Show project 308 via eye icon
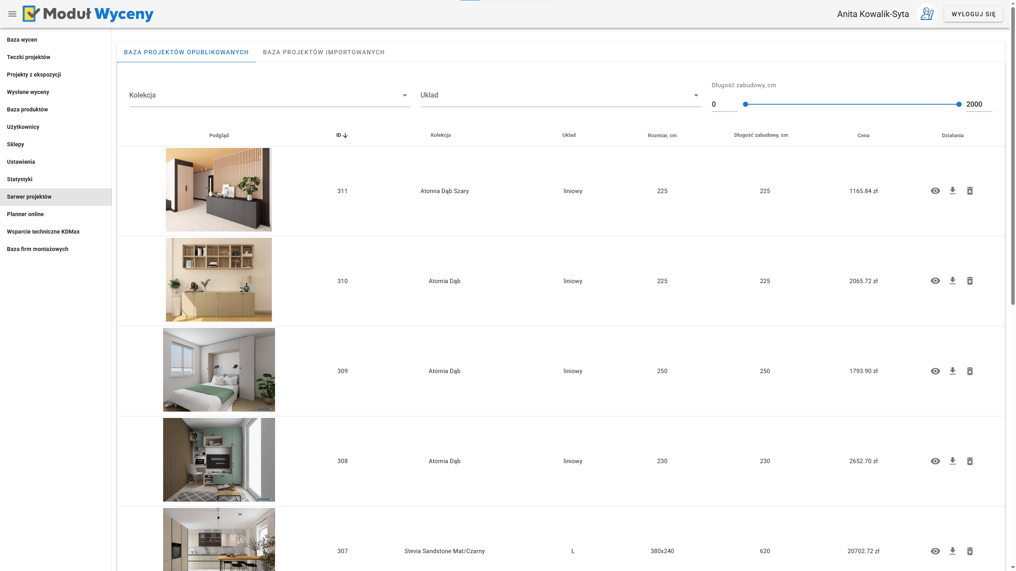Viewport: 1016px width, 571px height. coord(935,461)
